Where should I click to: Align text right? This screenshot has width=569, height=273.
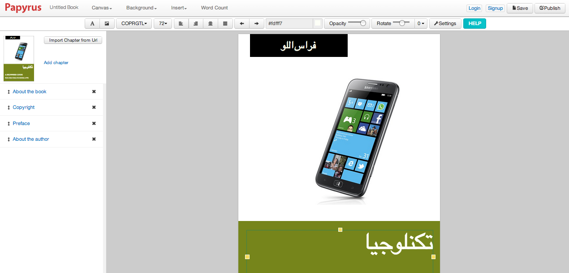[x=196, y=24]
